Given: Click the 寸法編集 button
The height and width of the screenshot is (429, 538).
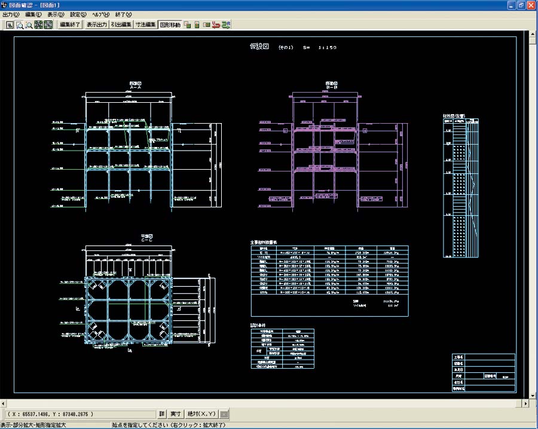Looking at the screenshot, I should (145, 24).
